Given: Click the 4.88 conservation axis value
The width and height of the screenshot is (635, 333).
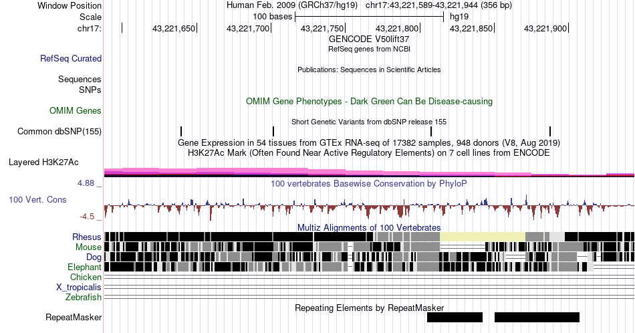Looking at the screenshot, I should pyautogui.click(x=86, y=183).
